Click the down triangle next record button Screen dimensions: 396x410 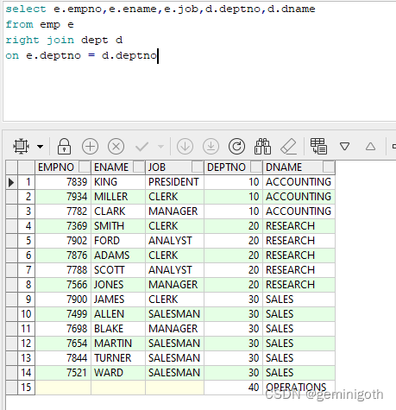pos(344,147)
